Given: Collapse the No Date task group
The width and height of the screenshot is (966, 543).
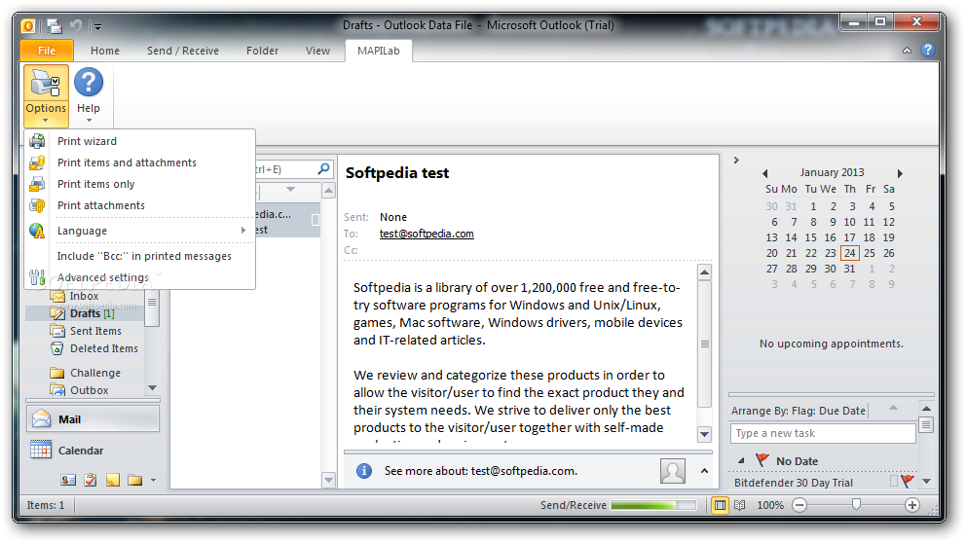Looking at the screenshot, I should coord(741,460).
